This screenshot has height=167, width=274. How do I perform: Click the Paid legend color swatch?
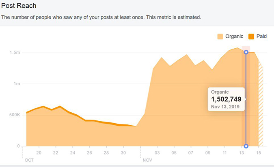coord(251,36)
